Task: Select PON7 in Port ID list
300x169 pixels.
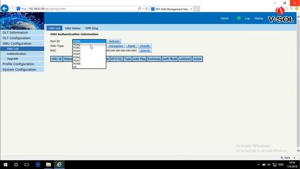Action: pos(89,61)
